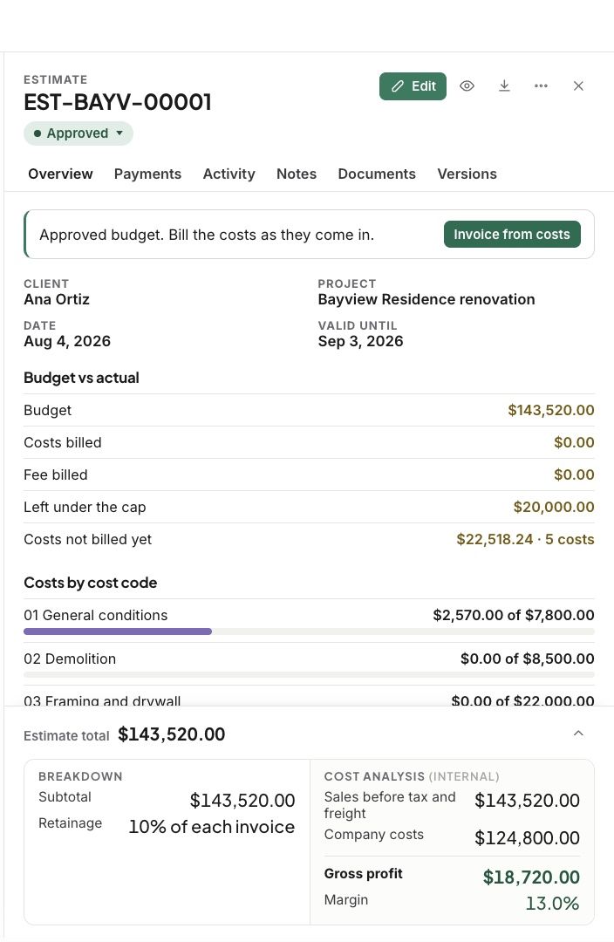614x942 pixels.
Task: Click the Company costs $124,800.00 value
Action: pos(527,838)
